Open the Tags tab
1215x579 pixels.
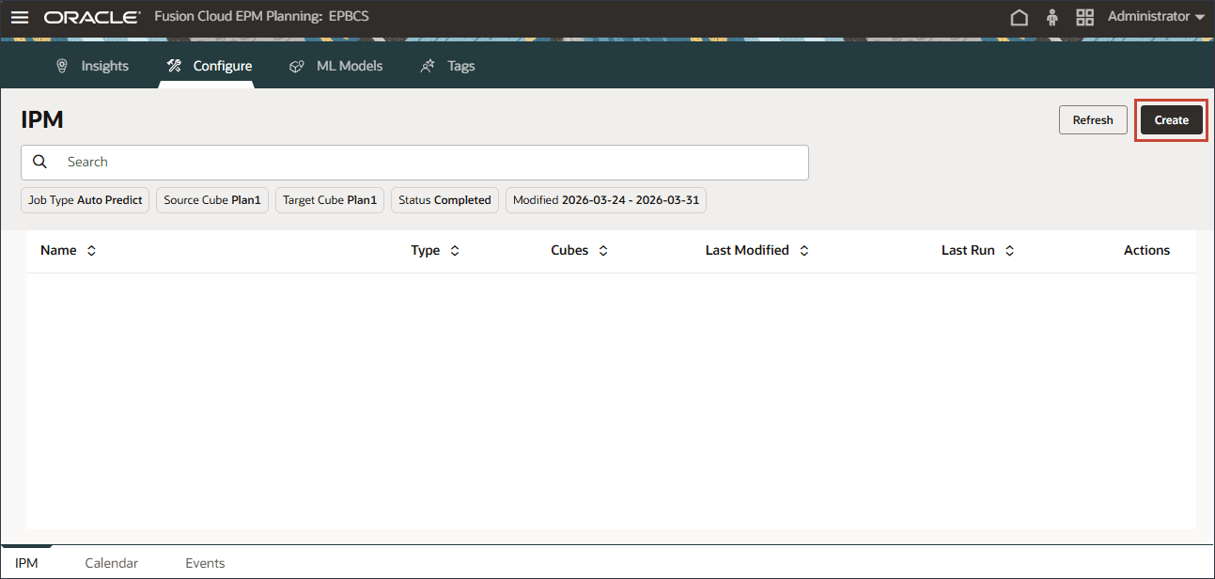[447, 66]
